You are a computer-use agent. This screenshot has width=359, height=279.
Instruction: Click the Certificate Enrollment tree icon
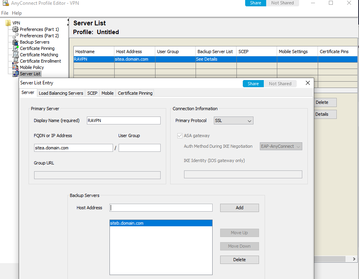tap(15, 61)
